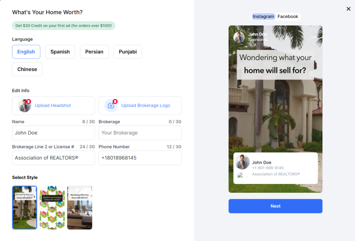Click the Upload Headshot link

click(53, 106)
